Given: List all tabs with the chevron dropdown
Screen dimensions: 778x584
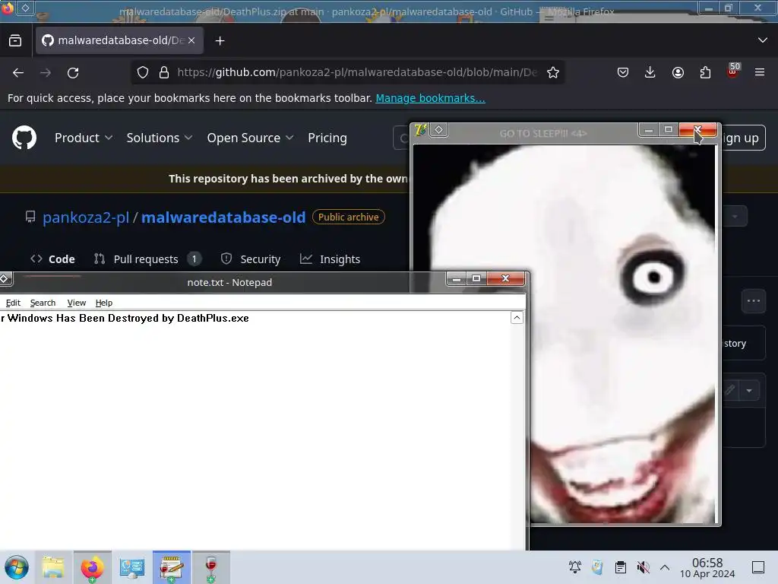Looking at the screenshot, I should pos(763,40).
